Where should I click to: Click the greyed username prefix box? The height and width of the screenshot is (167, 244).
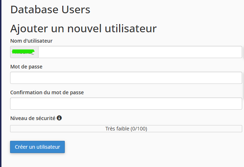pos(24,52)
